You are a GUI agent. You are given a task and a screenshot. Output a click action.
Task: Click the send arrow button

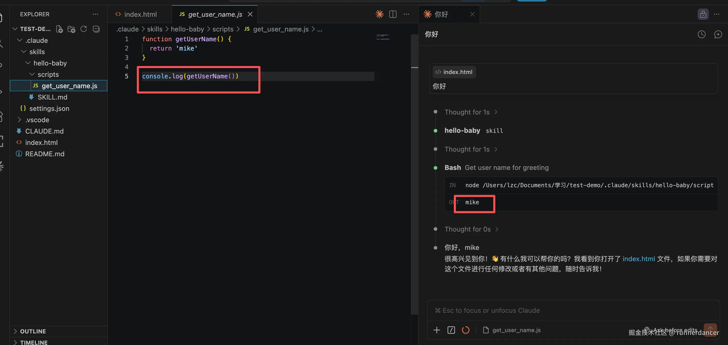click(710, 329)
